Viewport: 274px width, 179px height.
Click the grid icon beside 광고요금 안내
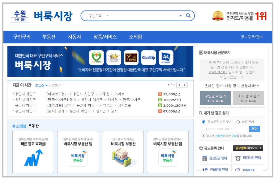tap(204, 158)
